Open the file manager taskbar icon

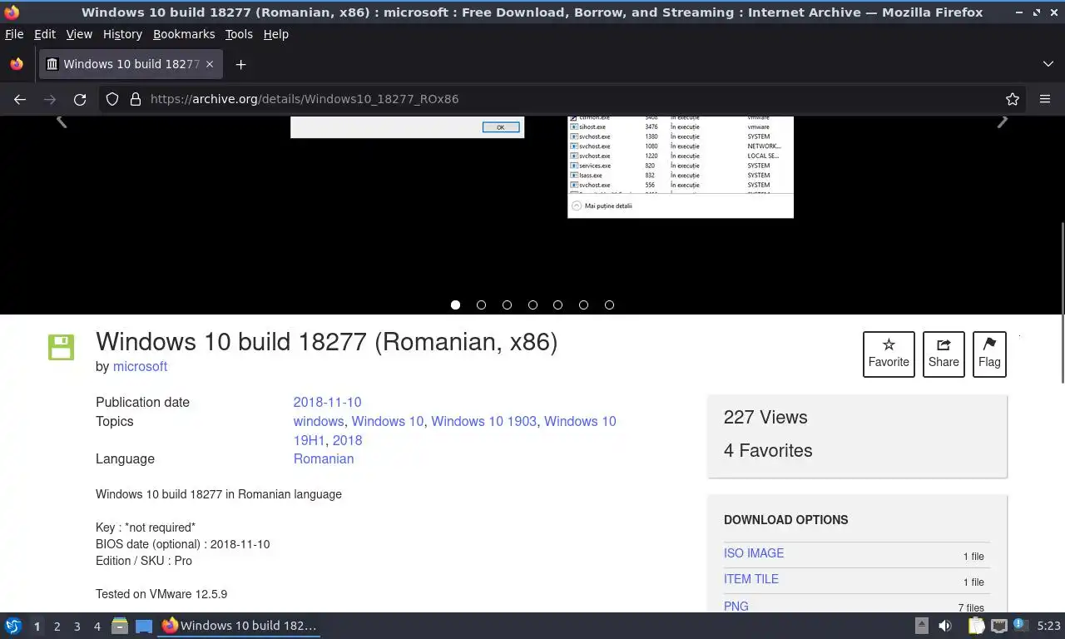tap(120, 626)
